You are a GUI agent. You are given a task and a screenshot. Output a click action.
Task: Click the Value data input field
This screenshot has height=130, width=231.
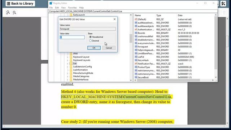72,37
